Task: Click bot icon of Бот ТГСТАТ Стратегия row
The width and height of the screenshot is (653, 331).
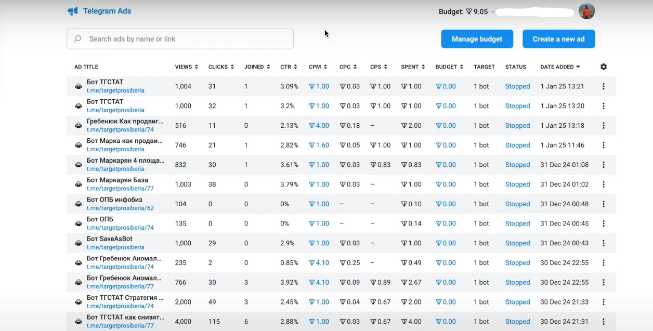Action: click(78, 302)
